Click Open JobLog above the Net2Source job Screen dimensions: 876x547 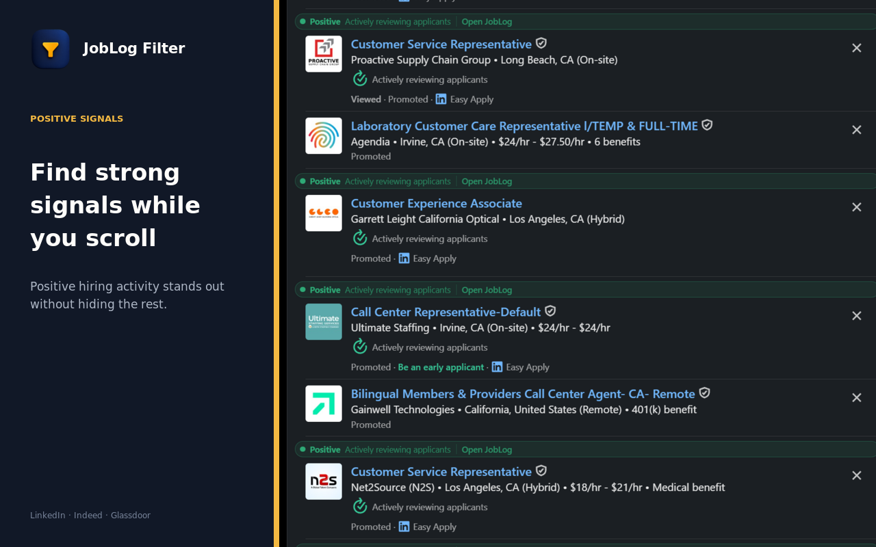click(x=487, y=450)
